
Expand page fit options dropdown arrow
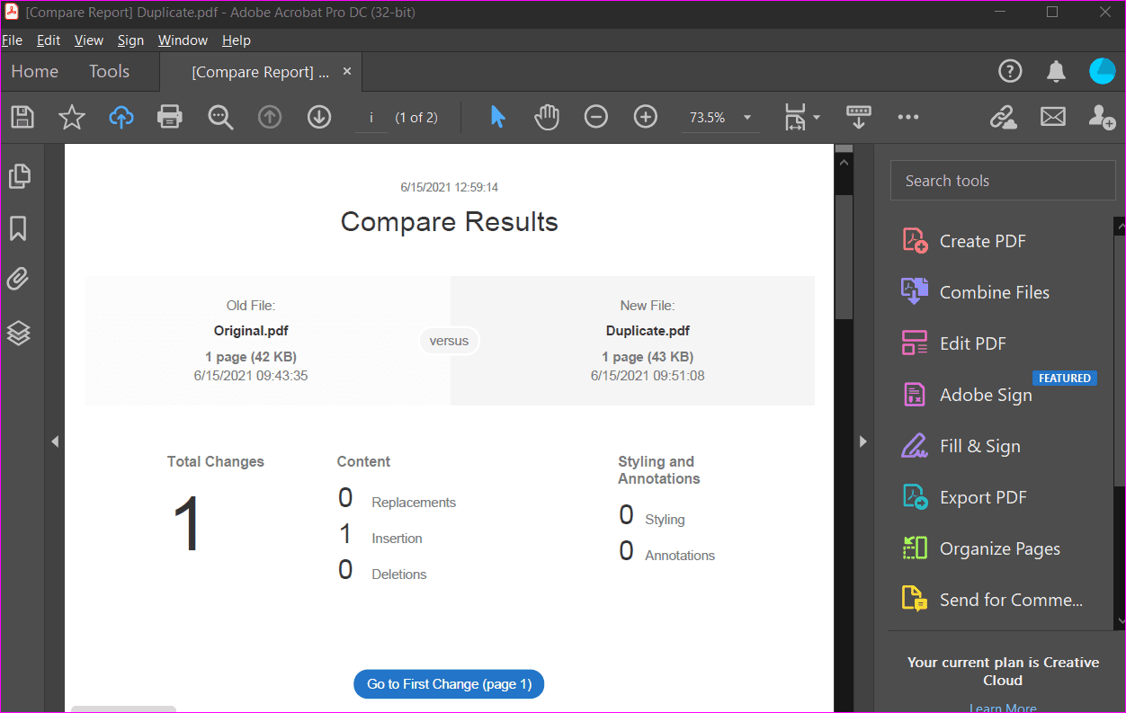click(817, 117)
